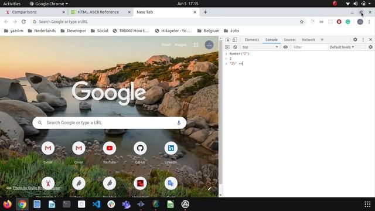The height and width of the screenshot is (211, 375).
Task: Open the Google apps grid icon
Action: point(196,45)
